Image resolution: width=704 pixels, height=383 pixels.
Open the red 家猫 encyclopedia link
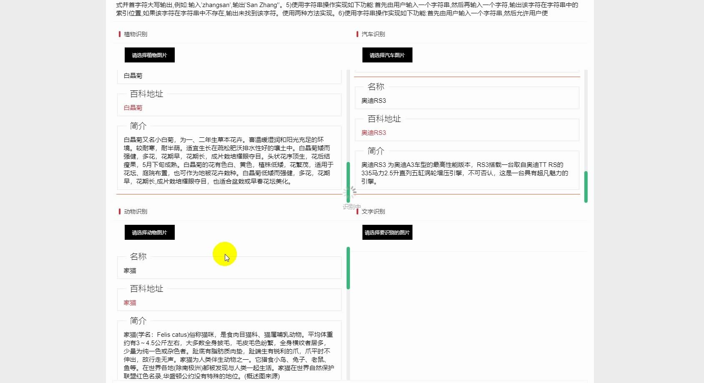point(130,303)
